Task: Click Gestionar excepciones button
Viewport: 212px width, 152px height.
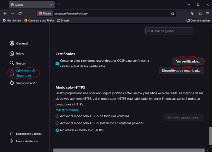Action: (183, 117)
